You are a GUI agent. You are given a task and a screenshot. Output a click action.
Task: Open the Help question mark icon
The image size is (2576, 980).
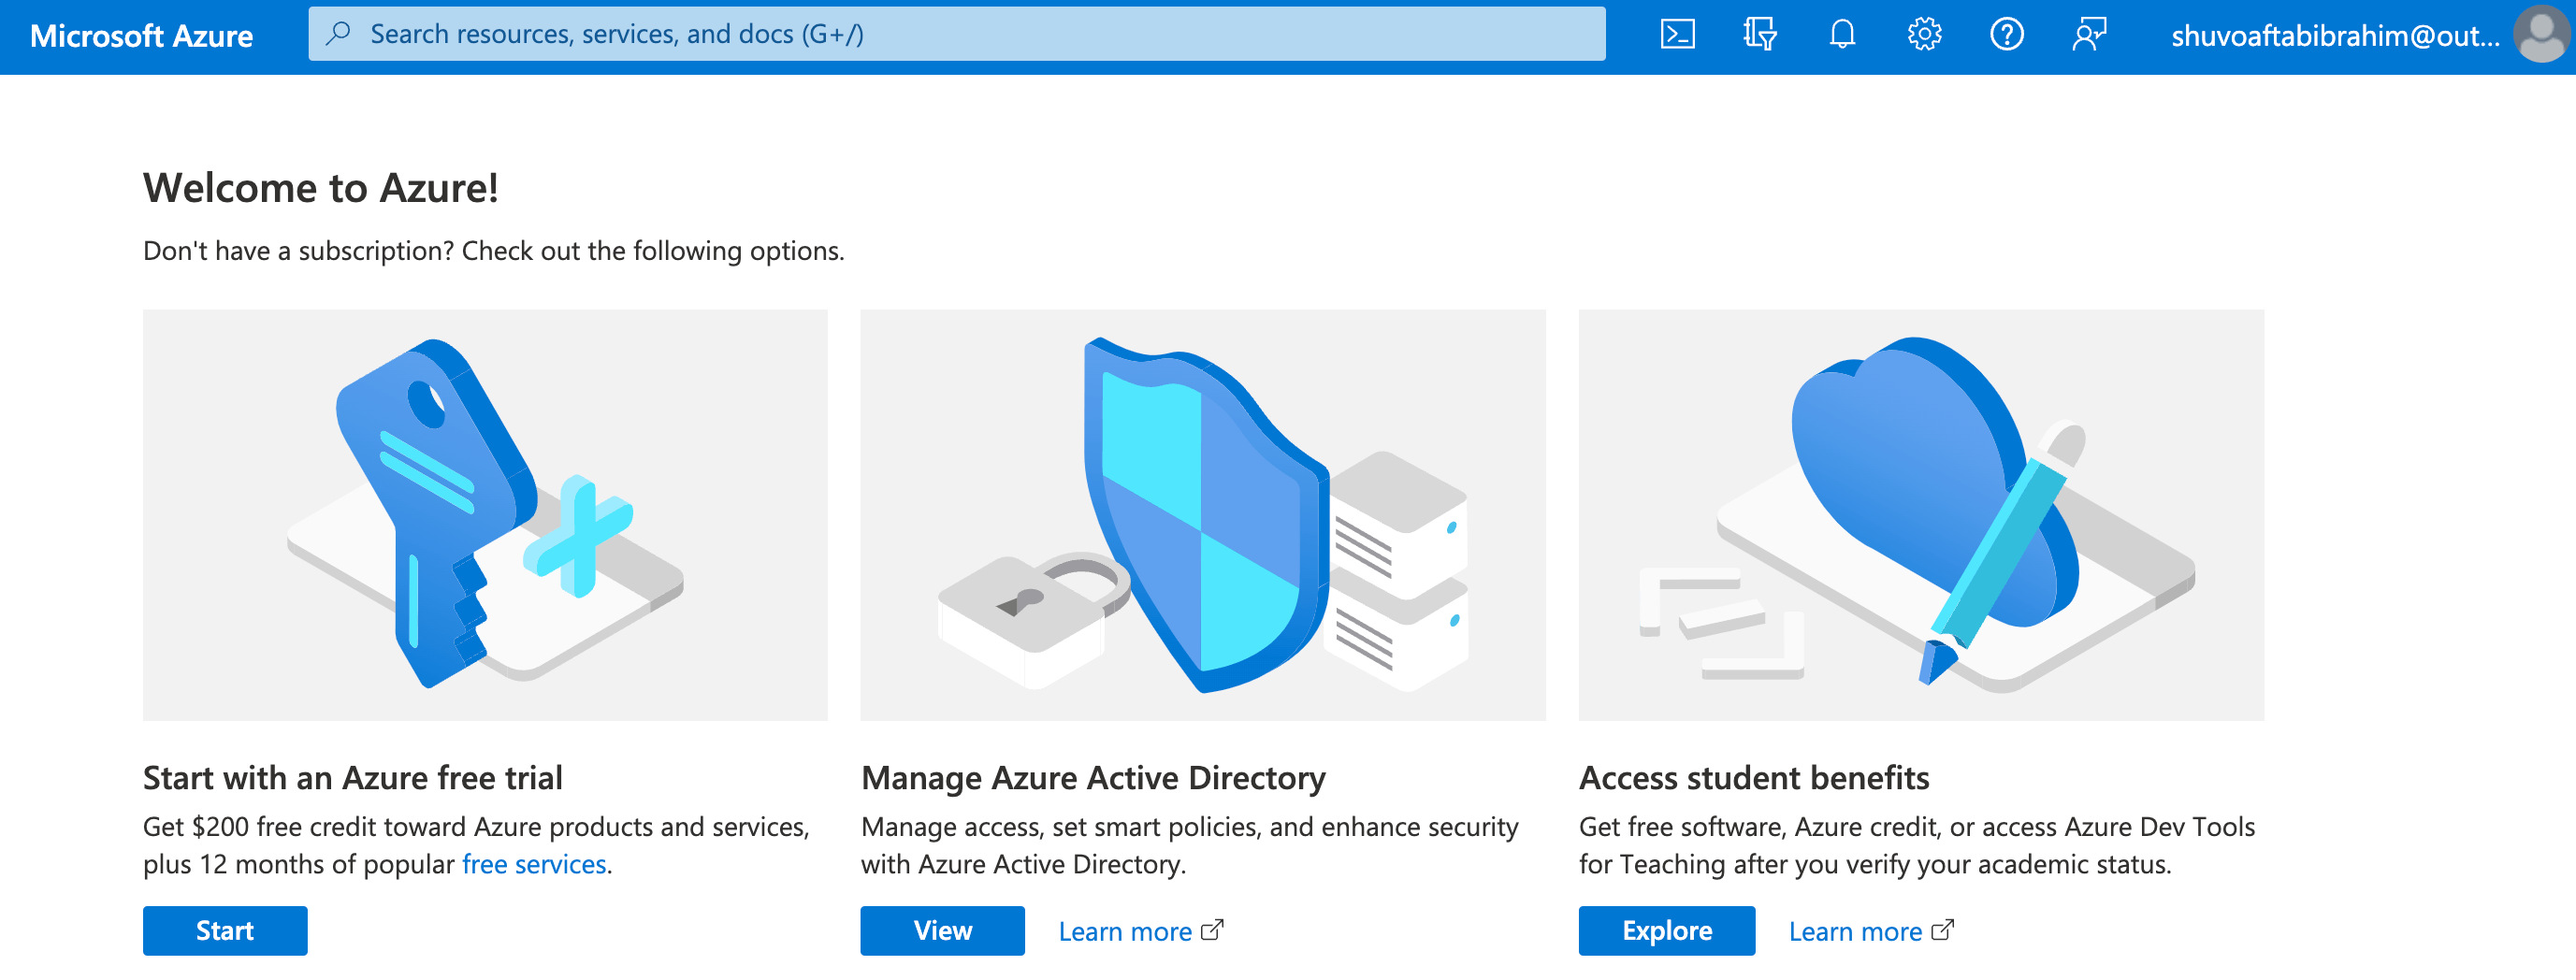pos(2006,35)
